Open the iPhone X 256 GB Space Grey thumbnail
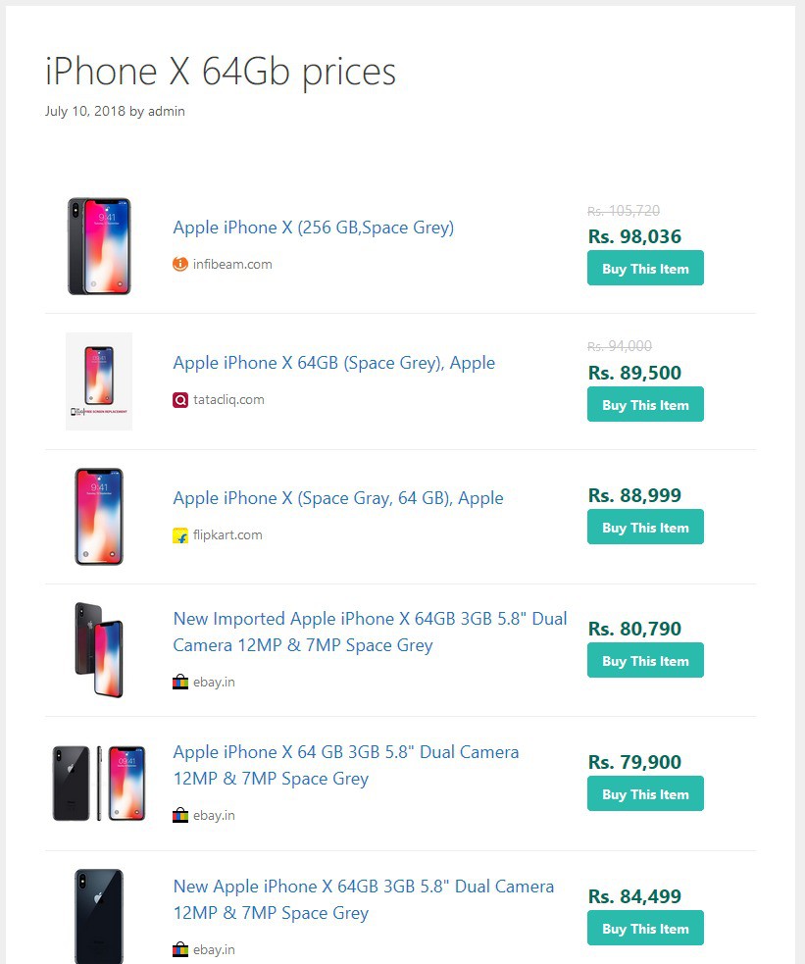Image resolution: width=805 pixels, height=964 pixels. [99, 246]
